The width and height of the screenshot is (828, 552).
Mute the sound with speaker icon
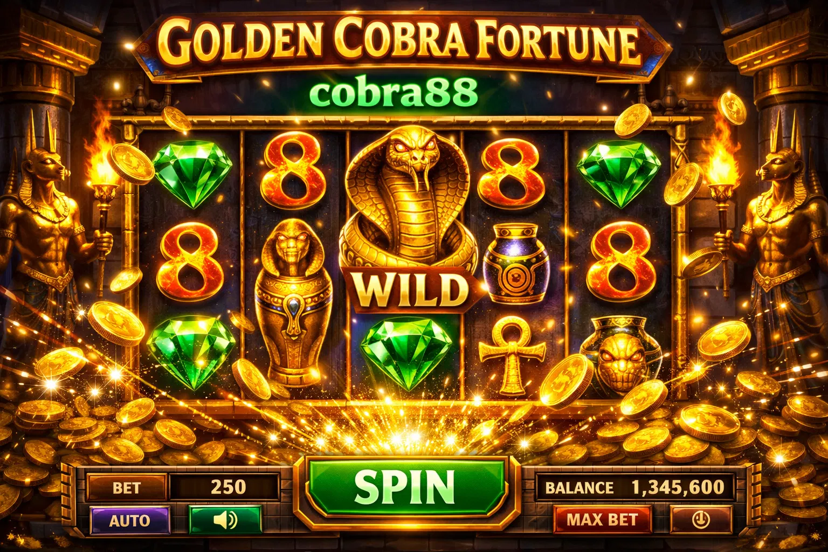coord(225,520)
